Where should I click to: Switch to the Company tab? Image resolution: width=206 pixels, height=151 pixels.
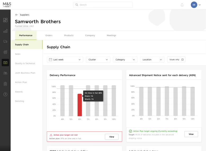(x=90, y=35)
